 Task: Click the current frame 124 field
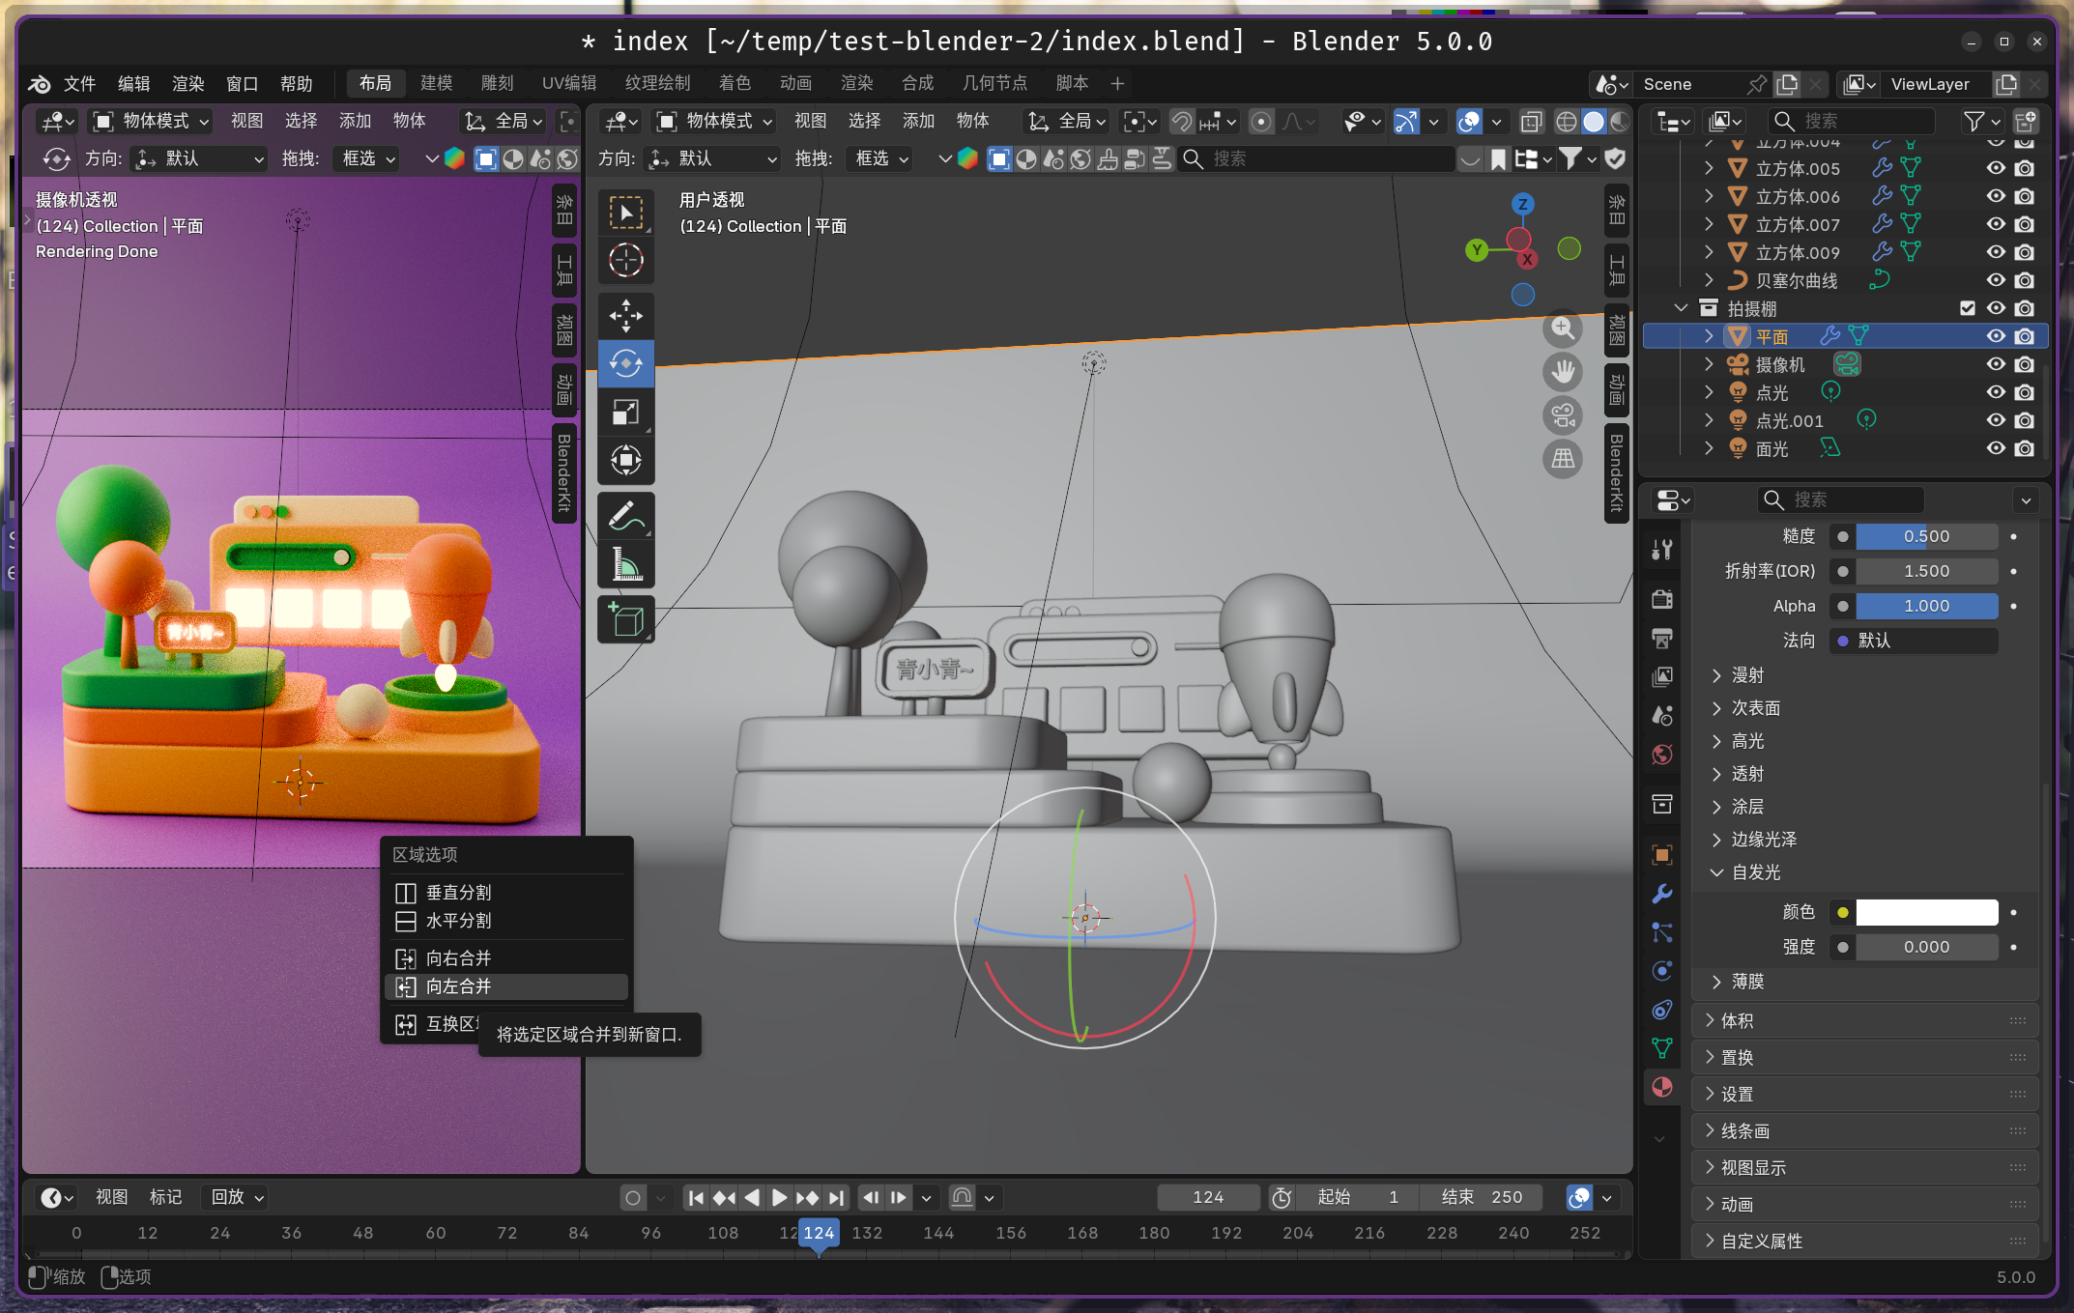click(1207, 1198)
